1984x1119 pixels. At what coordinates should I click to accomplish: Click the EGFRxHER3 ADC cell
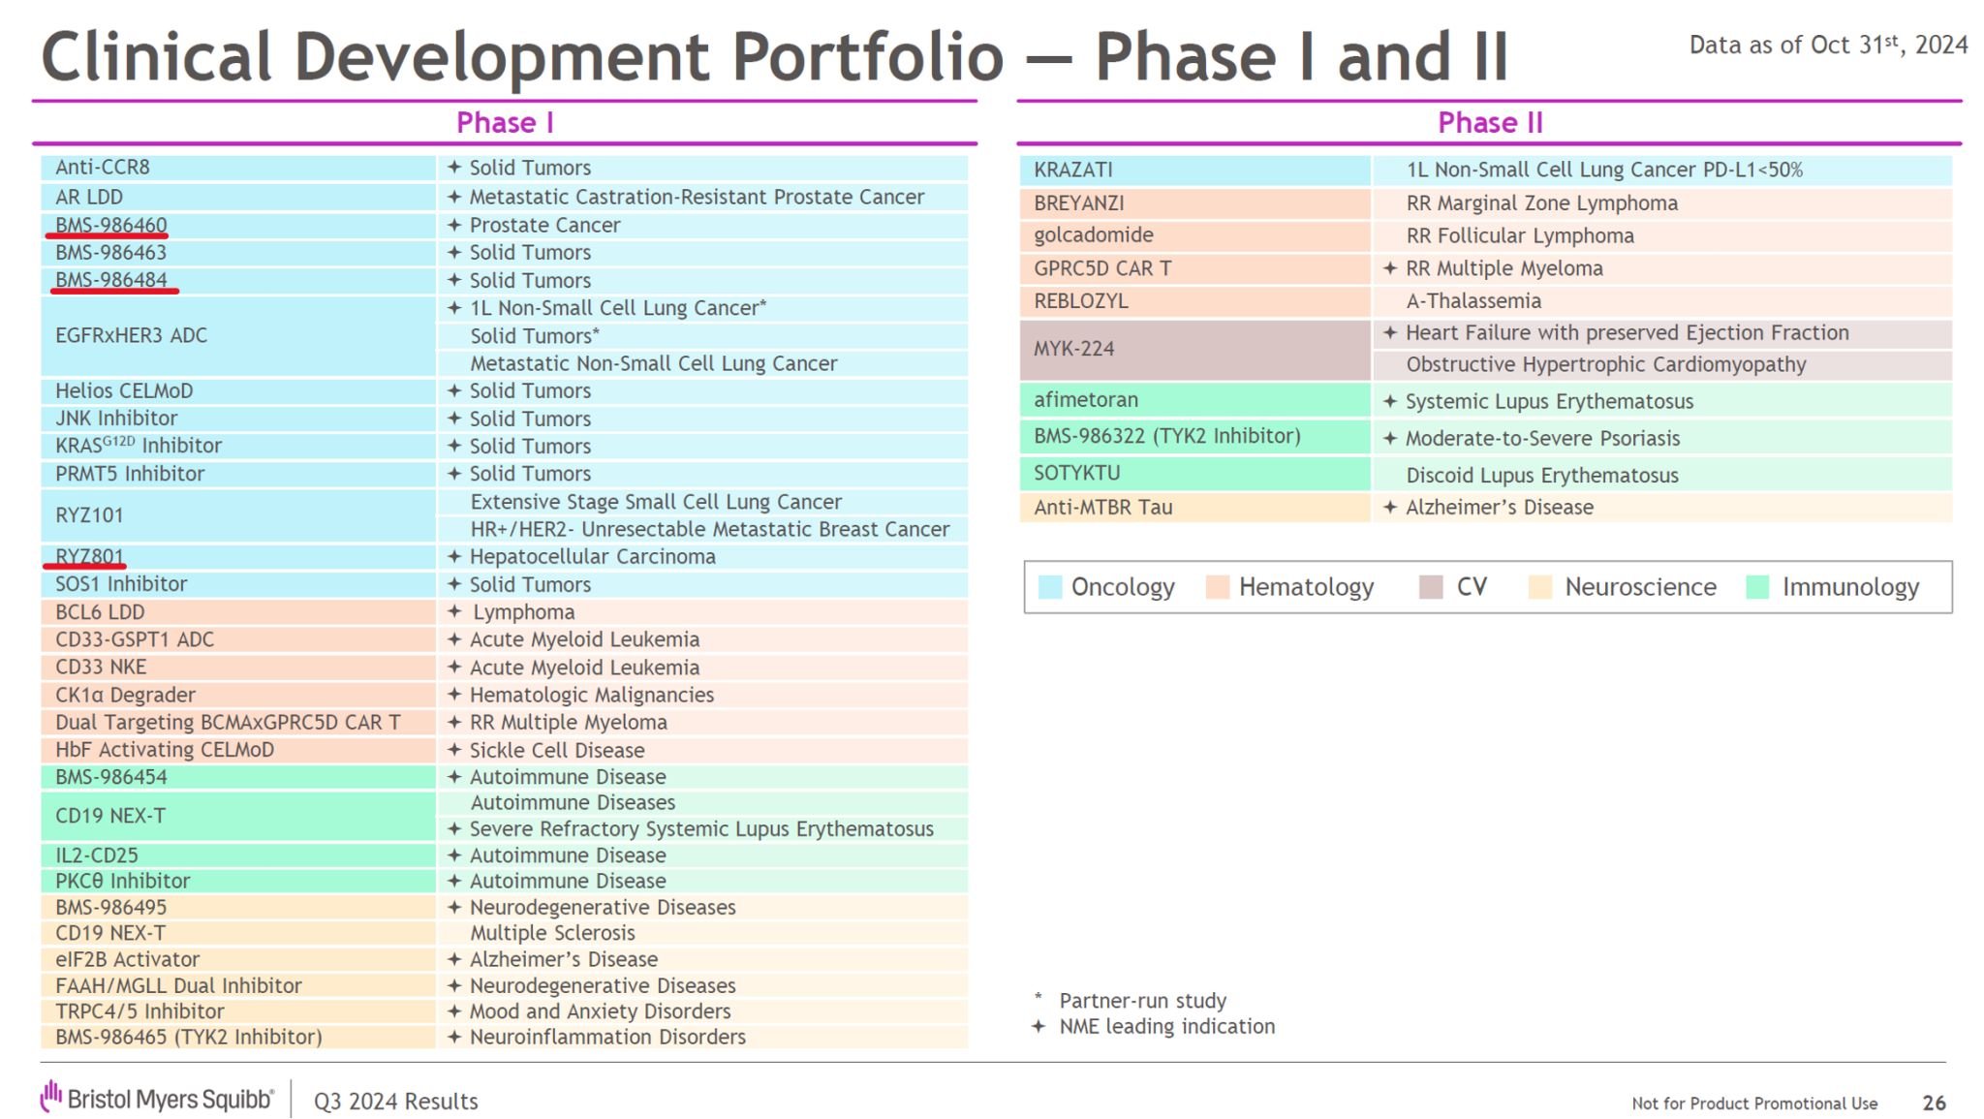(237, 335)
